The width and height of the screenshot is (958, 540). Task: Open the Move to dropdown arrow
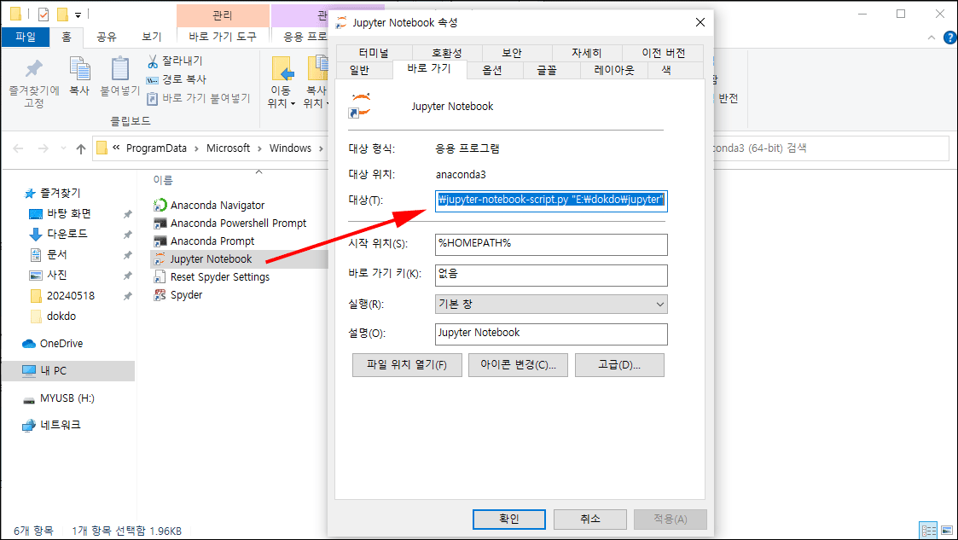tap(293, 104)
